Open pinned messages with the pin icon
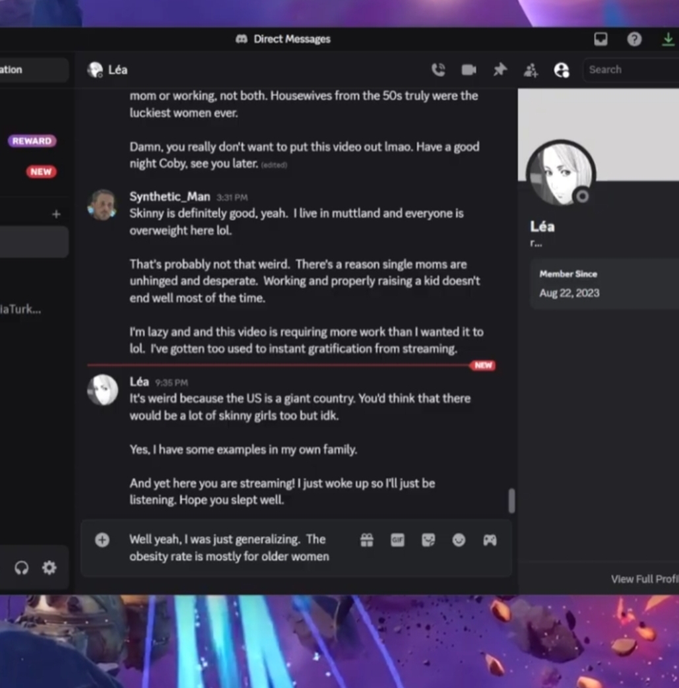Viewport: 679px width, 688px height. click(x=500, y=70)
